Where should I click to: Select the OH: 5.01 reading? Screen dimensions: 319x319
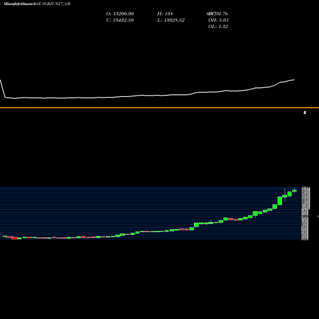[x=218, y=20]
